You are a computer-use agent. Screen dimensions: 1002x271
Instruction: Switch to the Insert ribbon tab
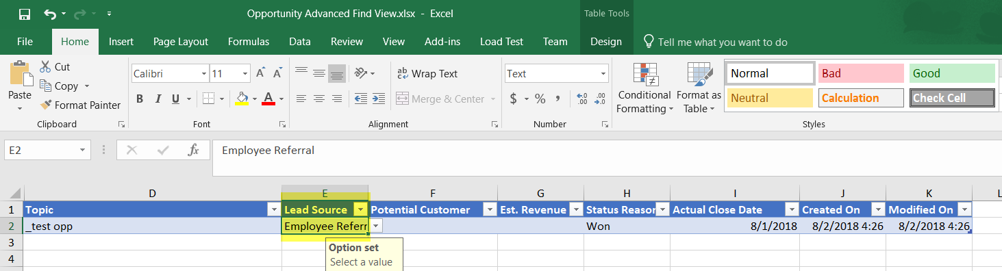(121, 42)
